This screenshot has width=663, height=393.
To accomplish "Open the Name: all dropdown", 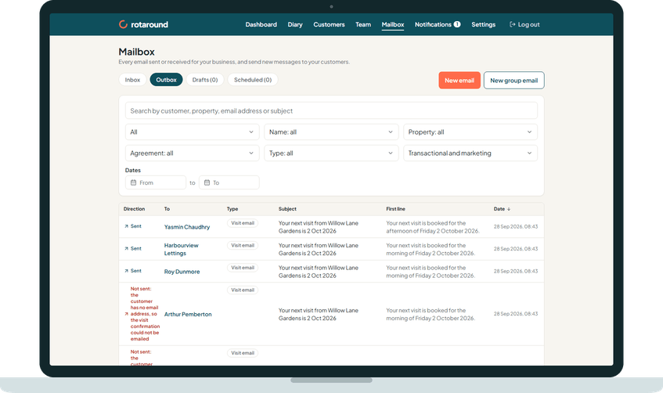I will pos(331,132).
